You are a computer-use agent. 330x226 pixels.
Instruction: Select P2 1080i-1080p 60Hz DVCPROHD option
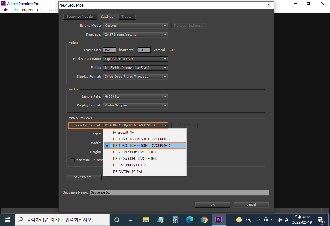point(145,146)
